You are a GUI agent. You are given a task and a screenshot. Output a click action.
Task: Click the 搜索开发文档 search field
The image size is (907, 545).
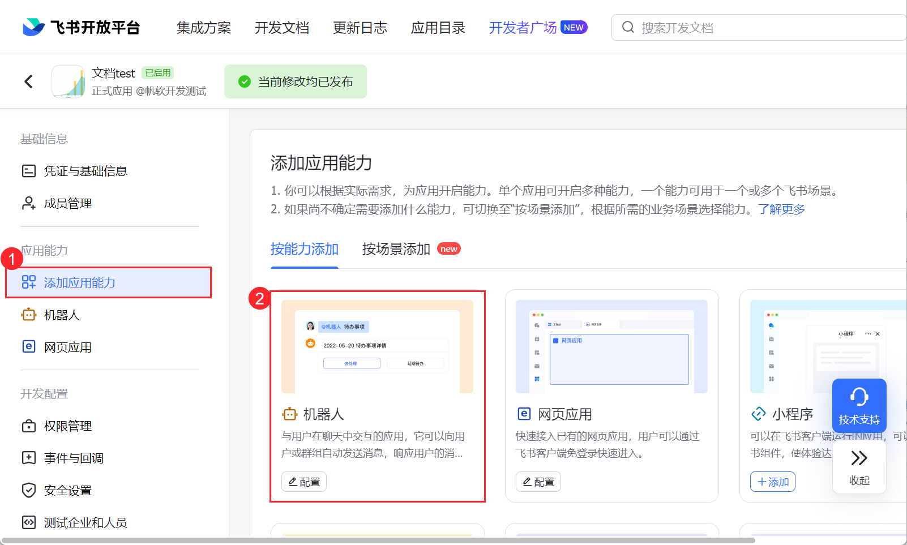759,27
